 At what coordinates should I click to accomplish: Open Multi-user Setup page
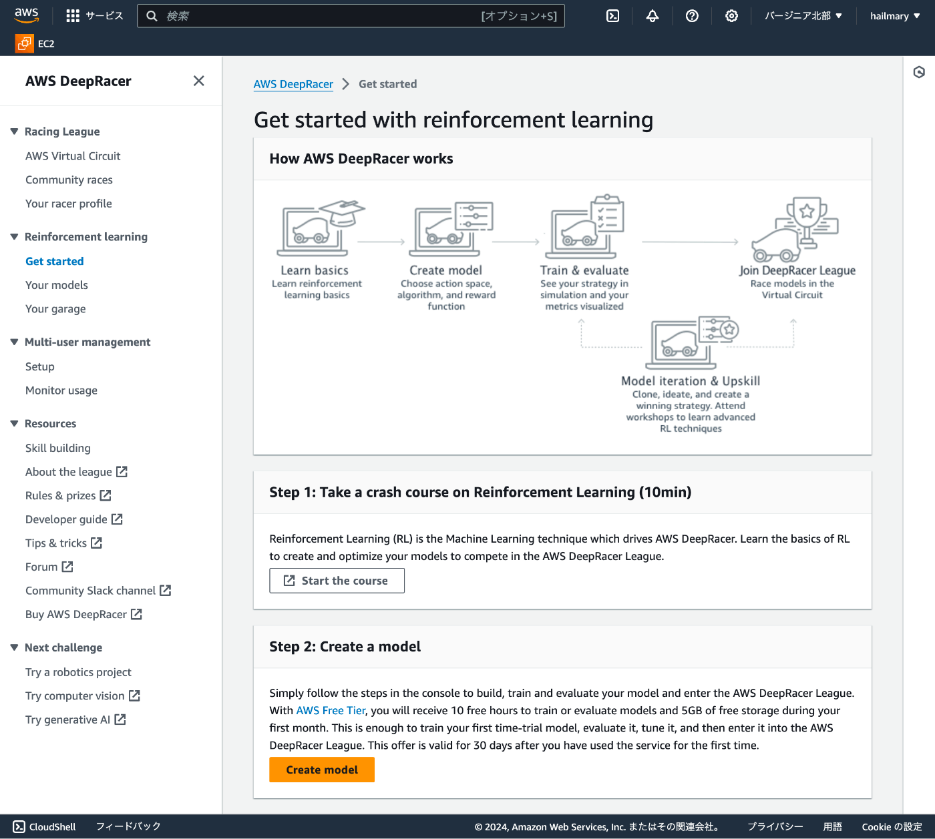click(40, 366)
